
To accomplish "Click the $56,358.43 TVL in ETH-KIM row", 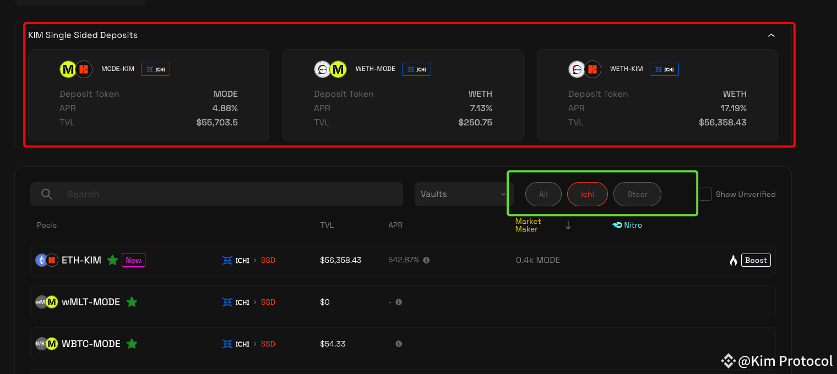I will pos(341,260).
